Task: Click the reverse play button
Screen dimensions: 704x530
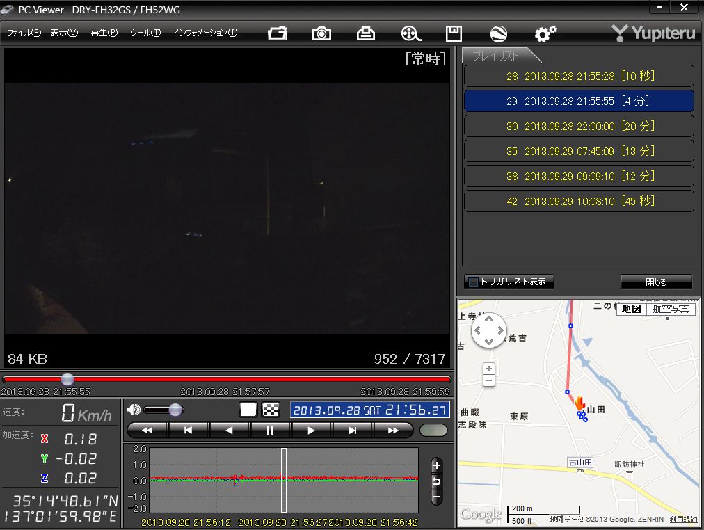Action: pos(229,431)
